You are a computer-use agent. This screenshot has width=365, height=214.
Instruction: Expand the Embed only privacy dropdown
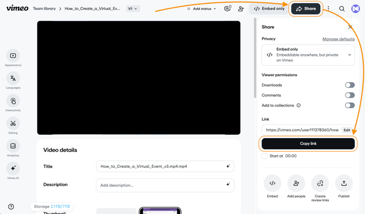(308, 55)
